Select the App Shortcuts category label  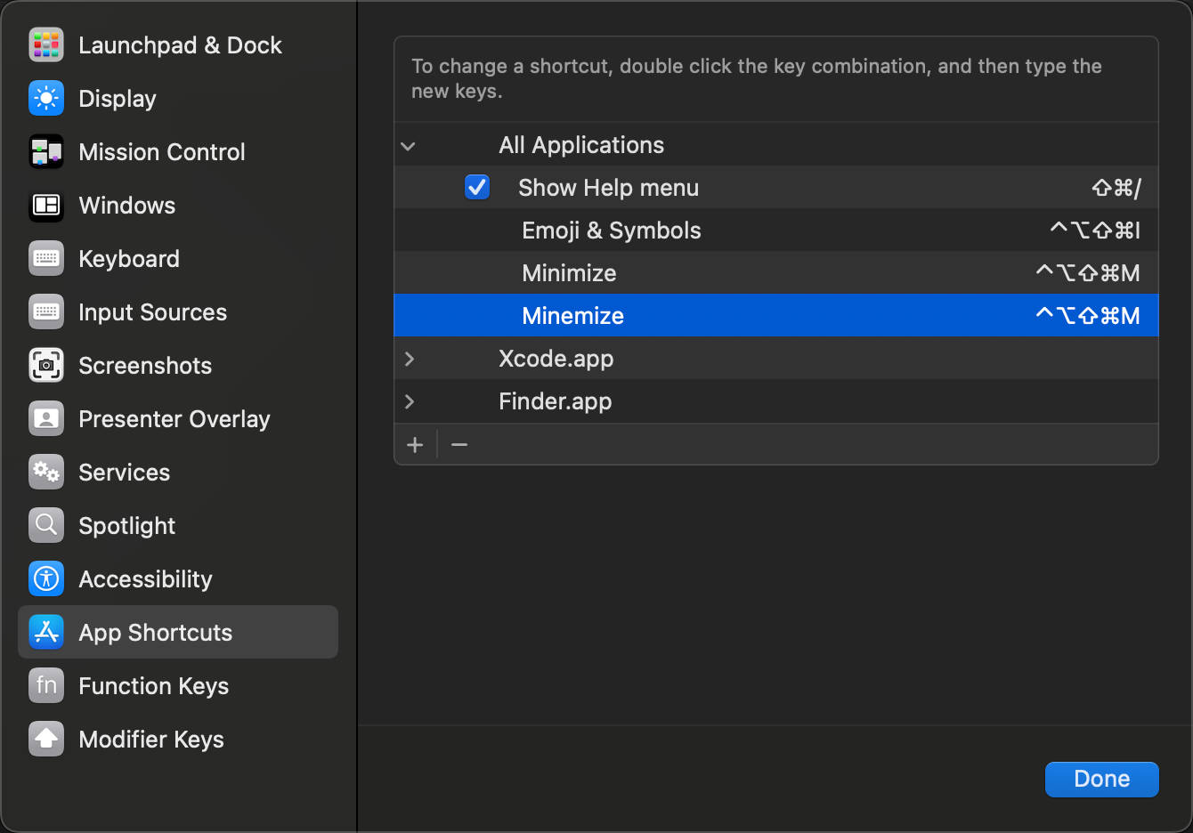coord(156,633)
